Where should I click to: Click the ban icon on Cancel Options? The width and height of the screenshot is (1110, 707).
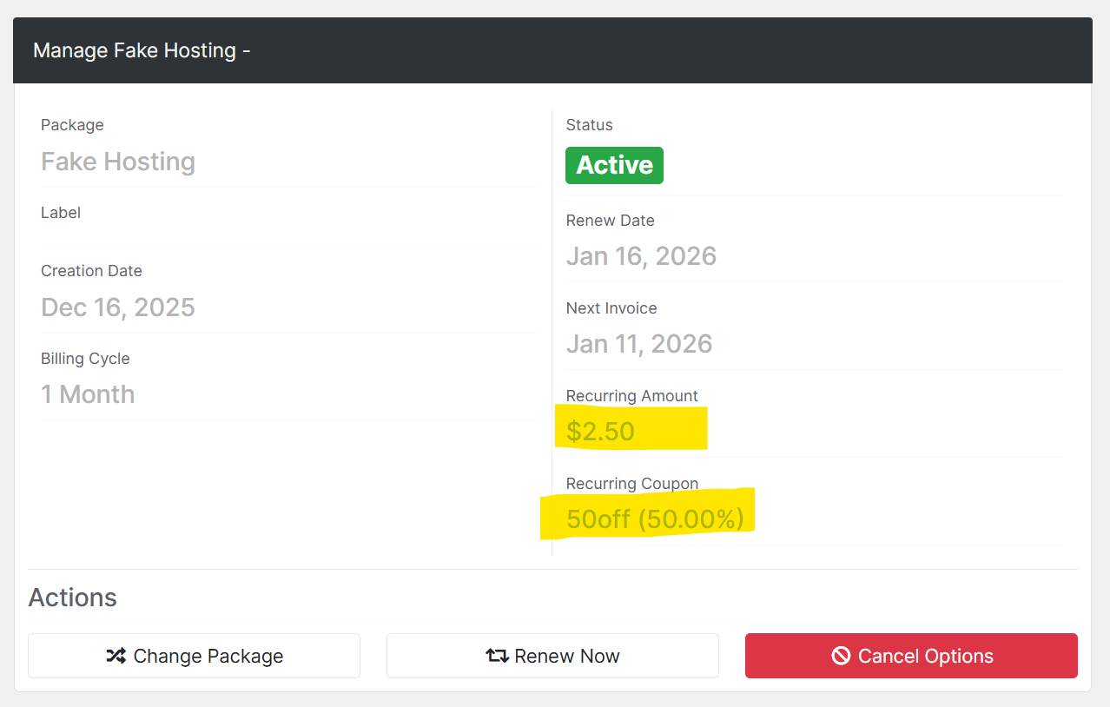click(841, 656)
